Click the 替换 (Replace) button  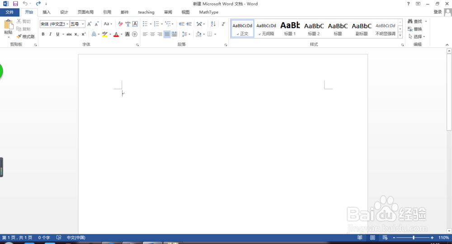click(x=415, y=29)
